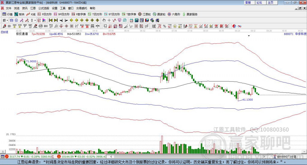Click the 41.1300 low price label

(x=247, y=99)
